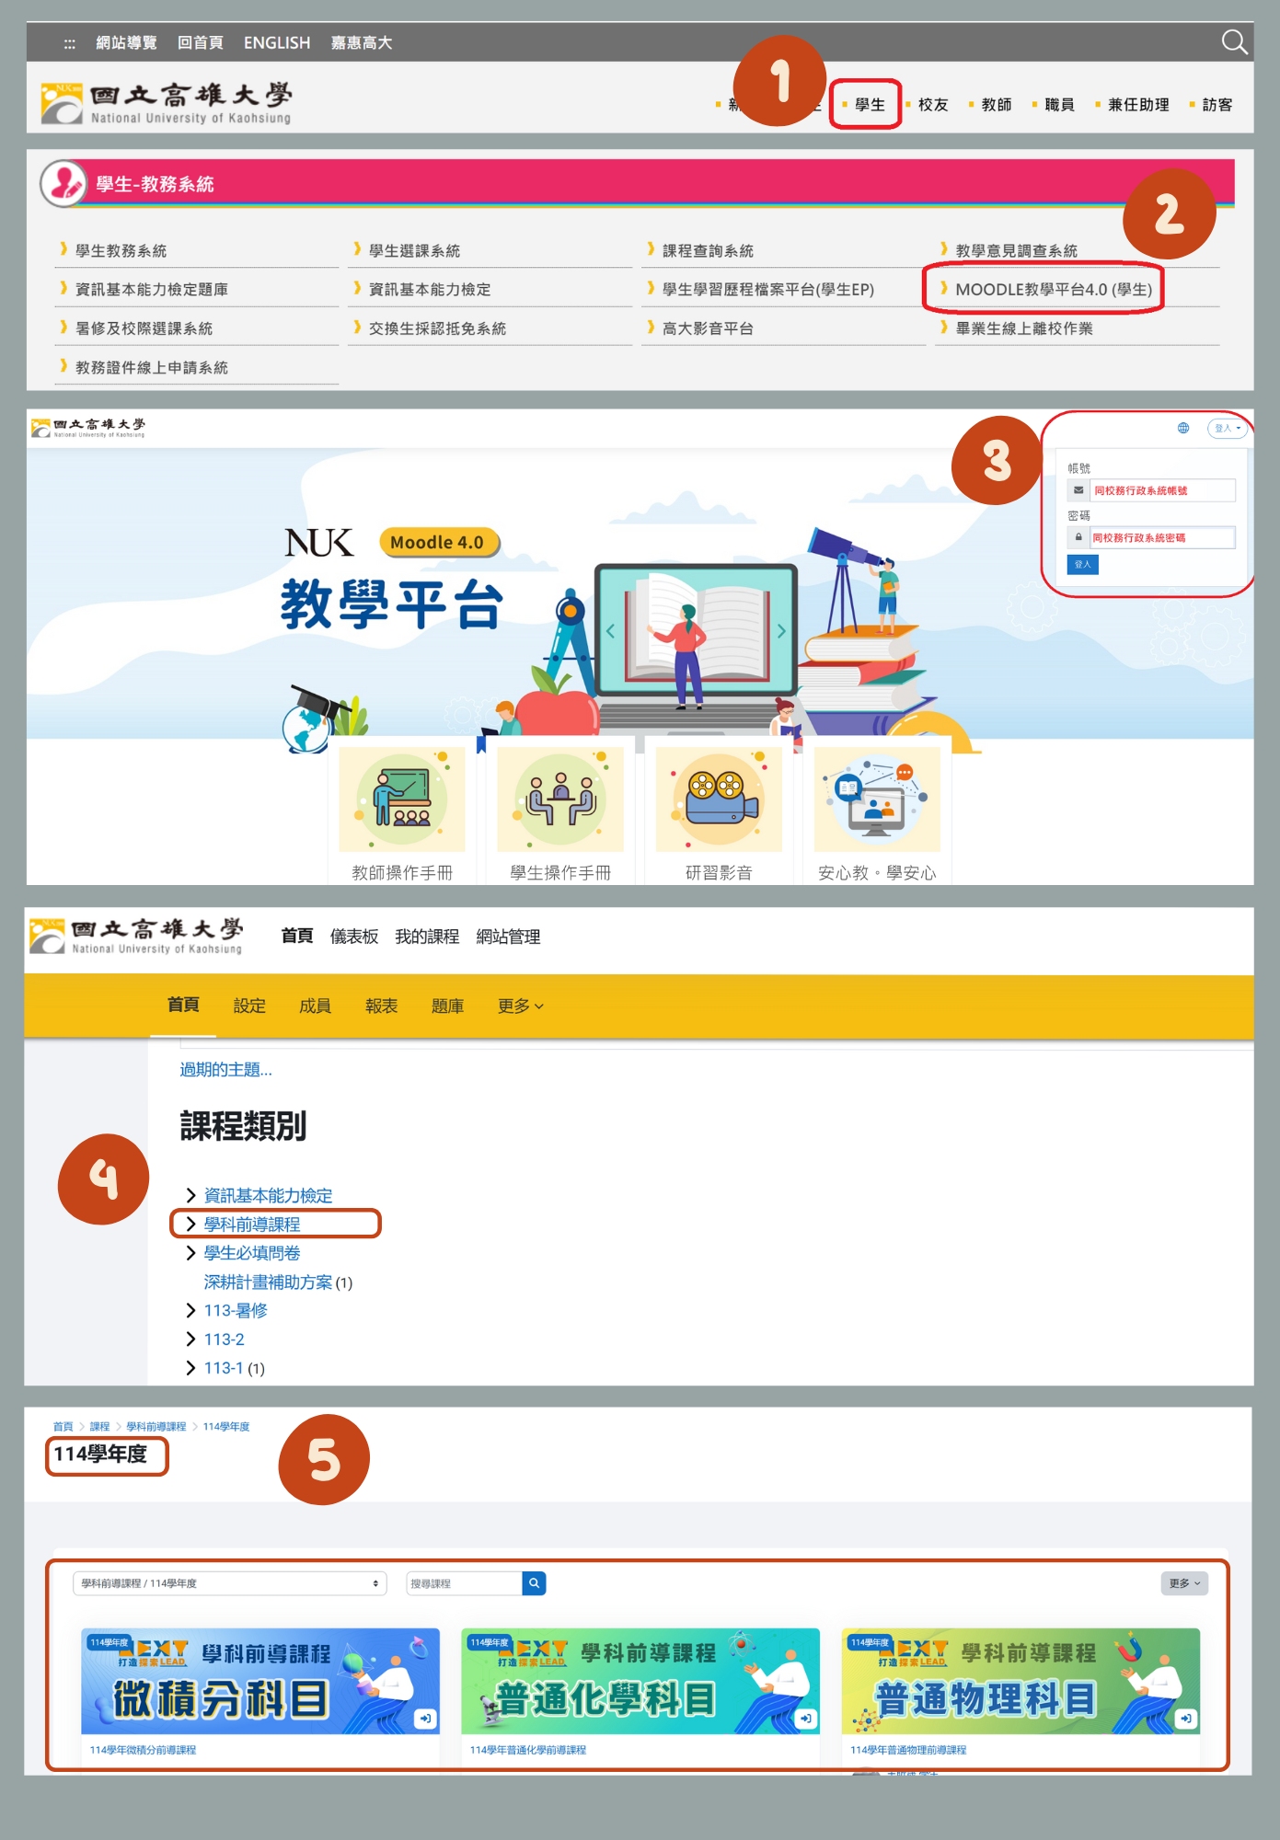Open the search magnifier in top bar
The image size is (1280, 1840).
click(x=1233, y=42)
